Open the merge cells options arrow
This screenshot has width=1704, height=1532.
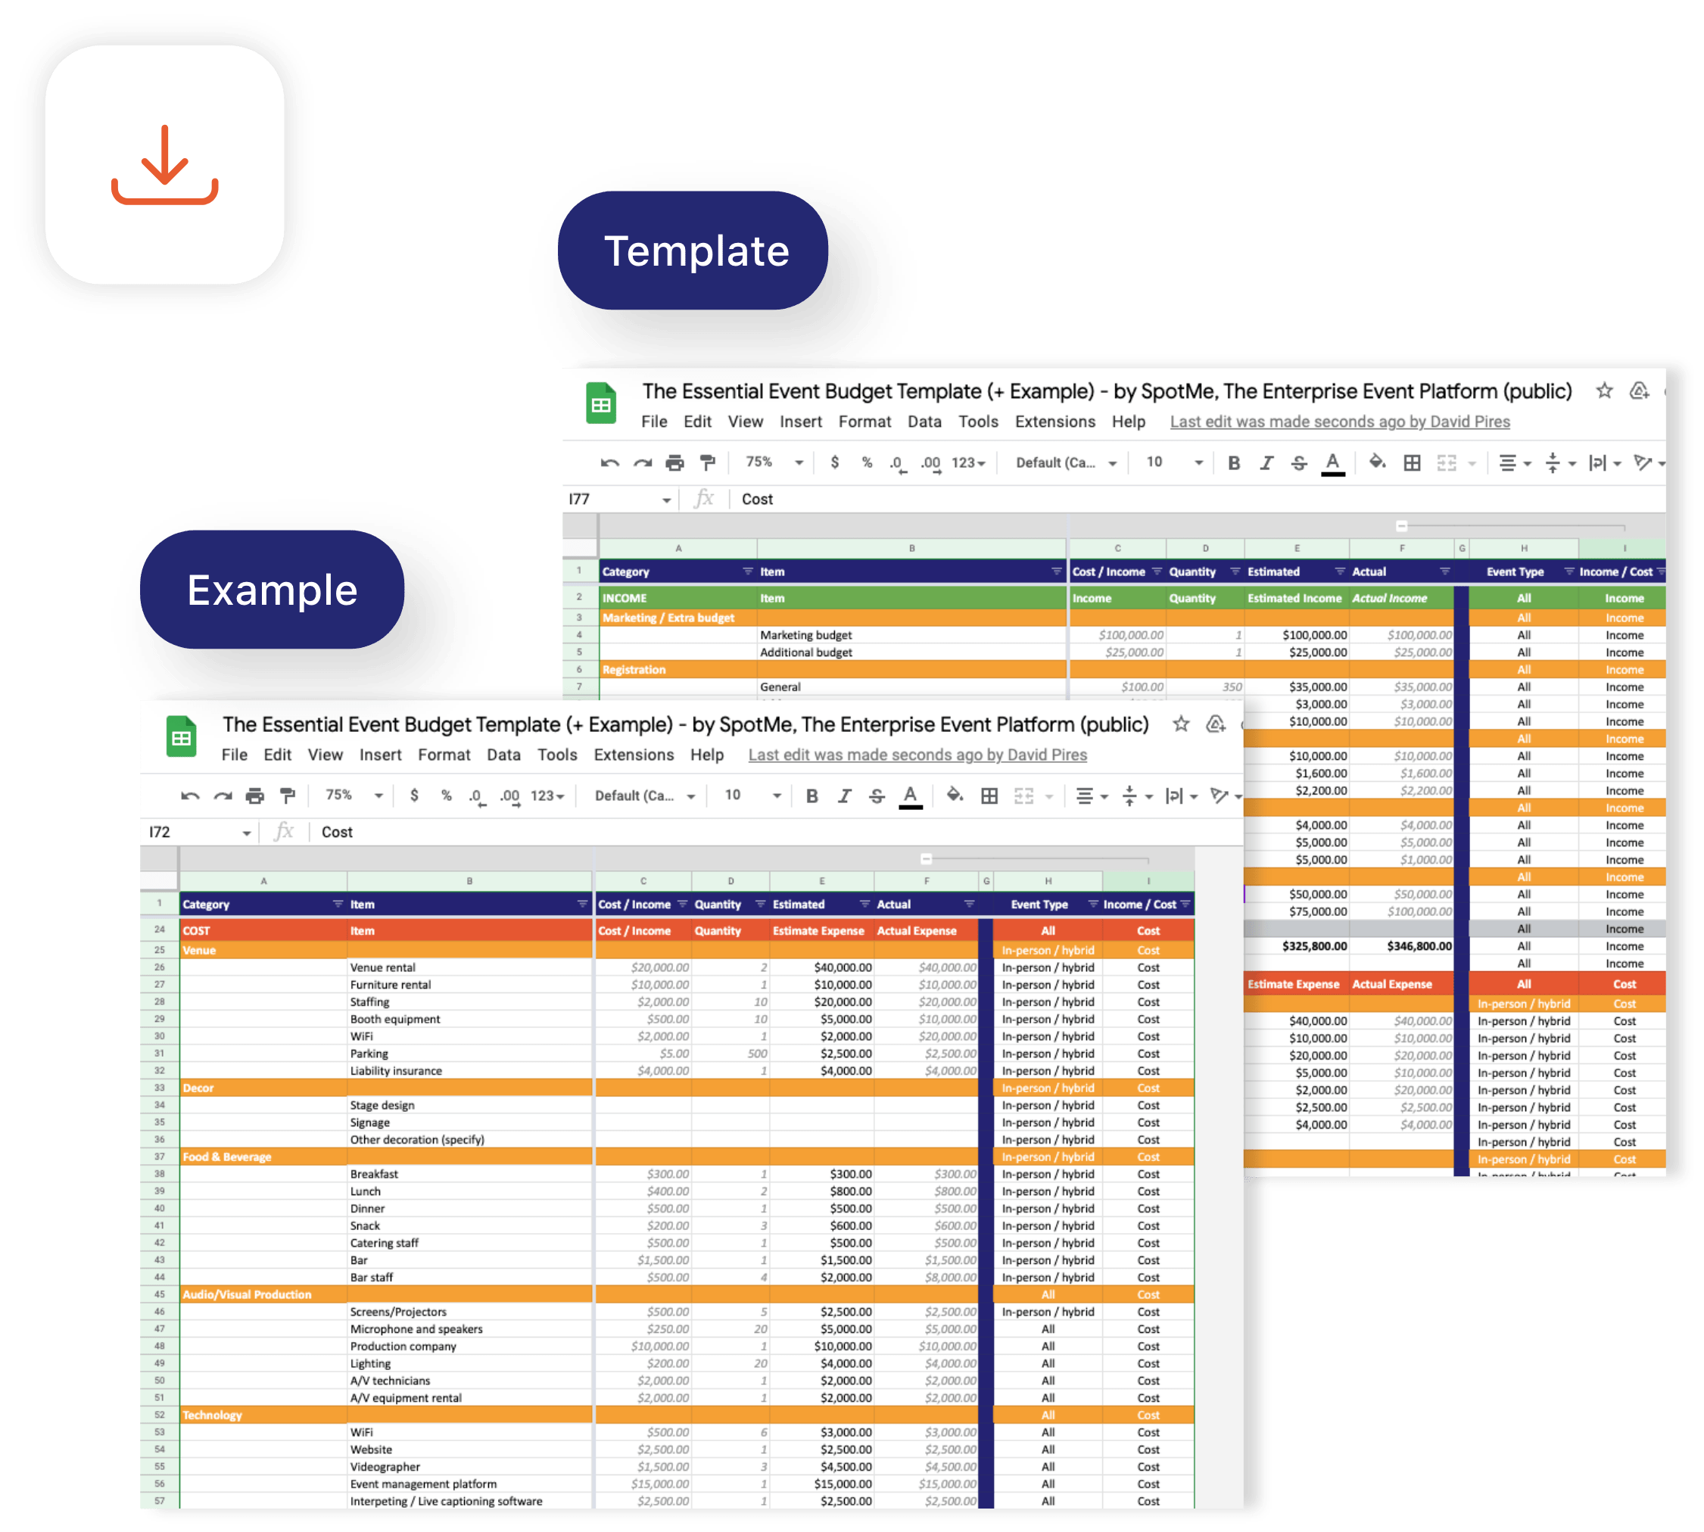tap(1049, 796)
